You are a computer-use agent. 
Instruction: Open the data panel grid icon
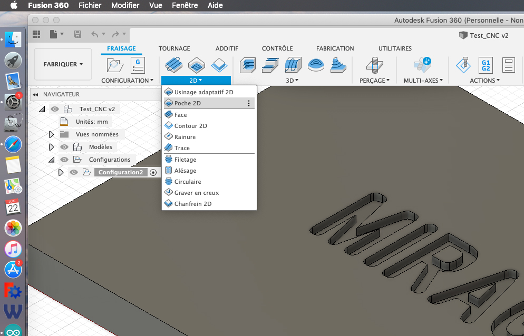click(x=36, y=34)
